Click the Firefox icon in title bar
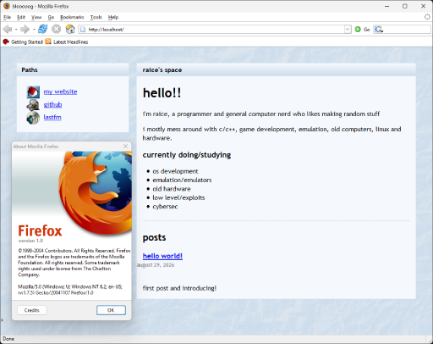433x344 pixels. pyautogui.click(x=7, y=6)
